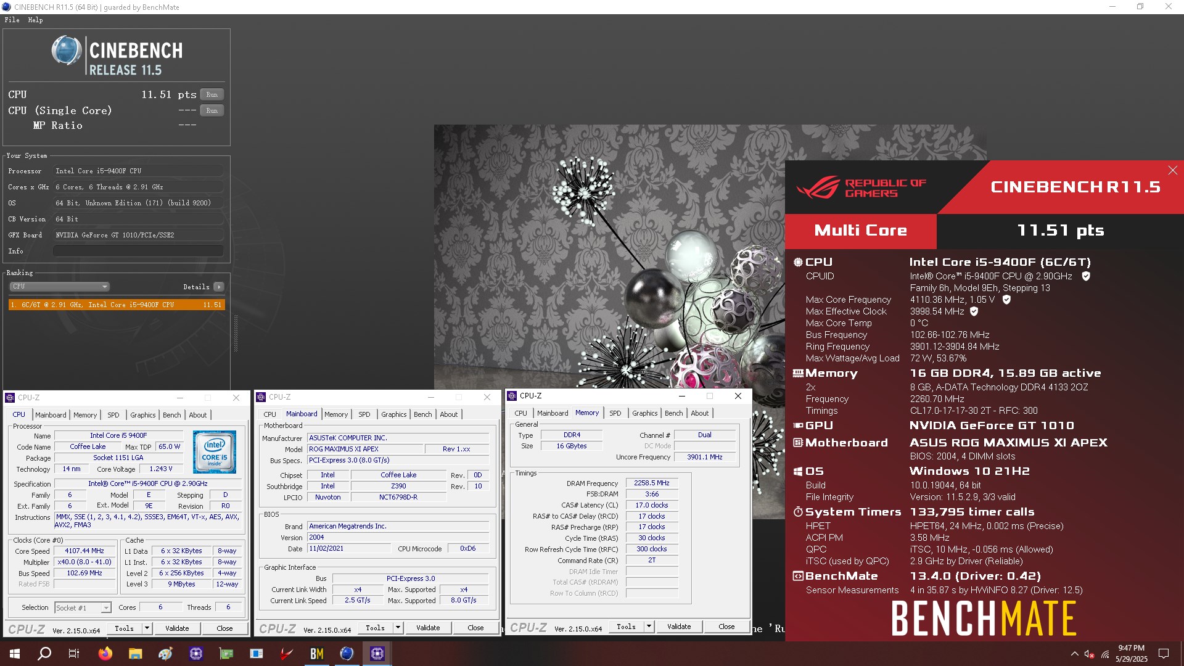
Task: Show hidden tray icons chevron
Action: pyautogui.click(x=1074, y=654)
